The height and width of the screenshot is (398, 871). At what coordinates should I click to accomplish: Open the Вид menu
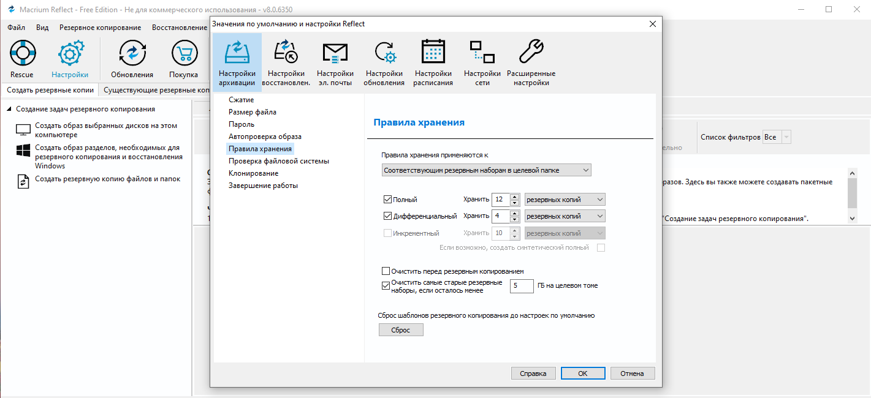(42, 28)
